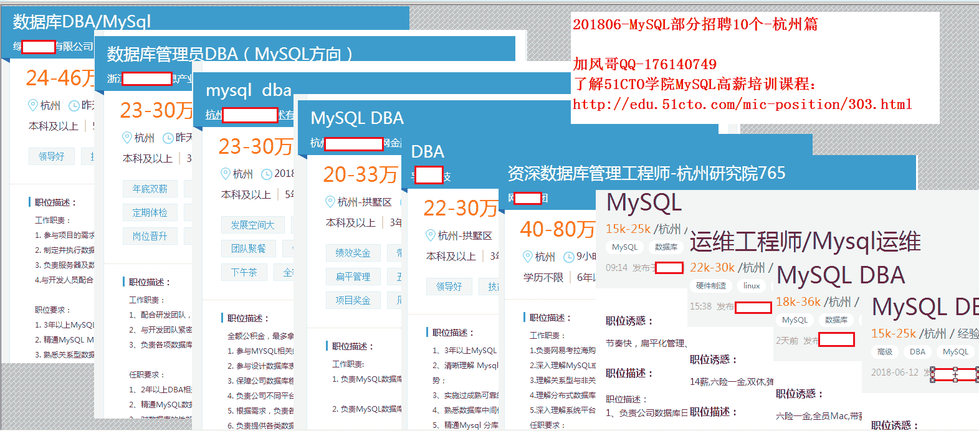Select the 年底双薪 benefit tag
The image size is (979, 431).
150,189
